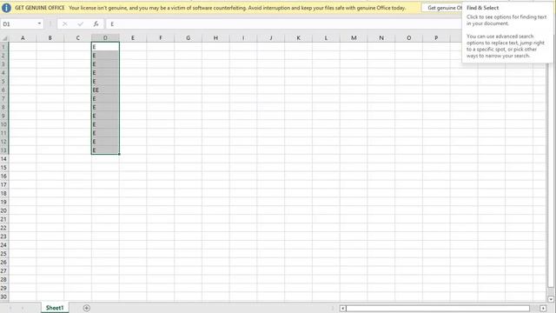Select row 13 header
Screen dimensions: 556x313
click(3, 150)
